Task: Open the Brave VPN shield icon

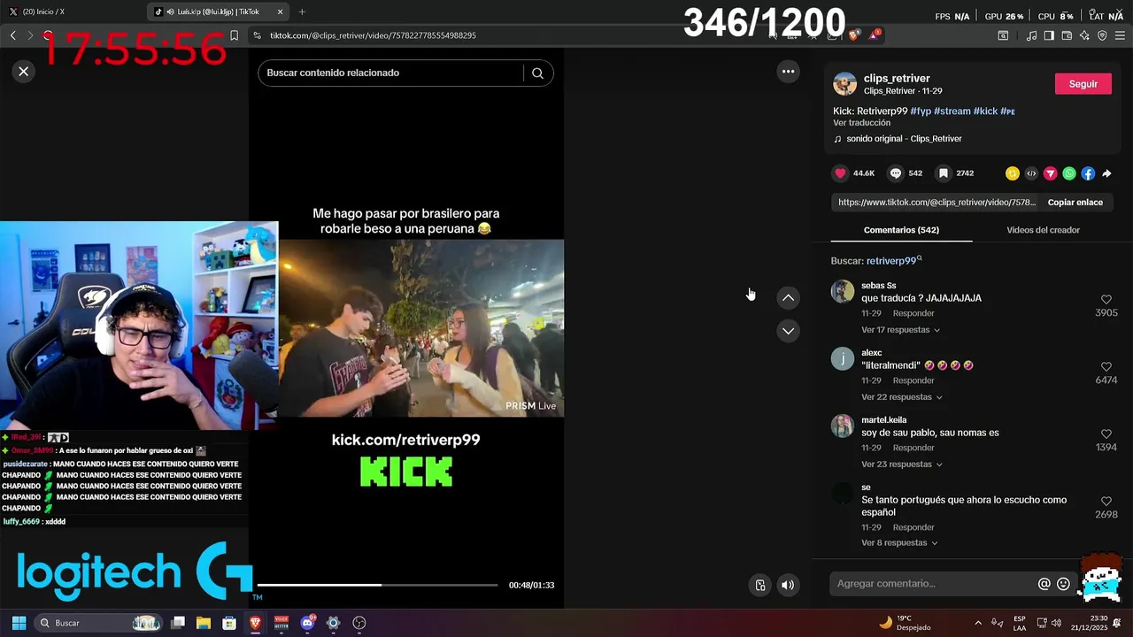Action: click(1102, 35)
